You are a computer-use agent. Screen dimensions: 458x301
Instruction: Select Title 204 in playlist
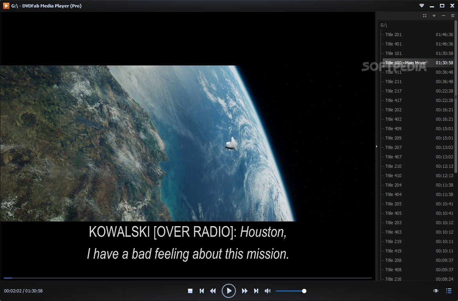click(x=418, y=185)
